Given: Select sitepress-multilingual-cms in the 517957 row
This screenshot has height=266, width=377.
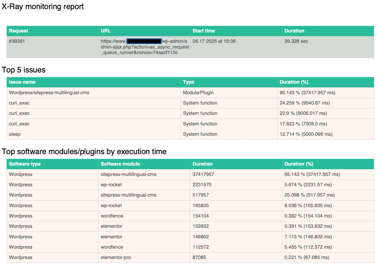Looking at the screenshot, I should 129,195.
